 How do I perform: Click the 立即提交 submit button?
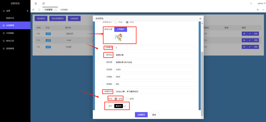tap(141, 115)
